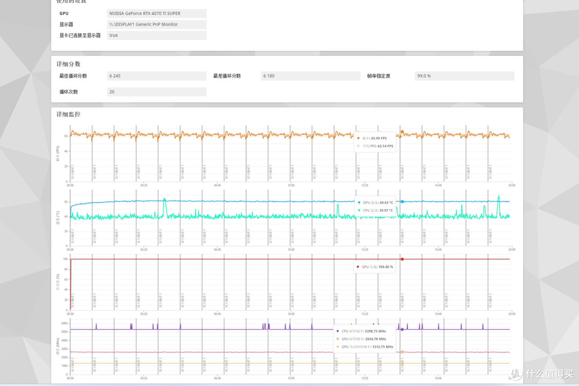Click the loop count value 20
579x386 pixels.
[x=157, y=92]
